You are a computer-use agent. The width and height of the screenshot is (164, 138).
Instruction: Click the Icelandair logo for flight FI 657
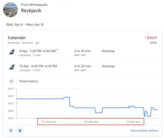tap(12, 67)
